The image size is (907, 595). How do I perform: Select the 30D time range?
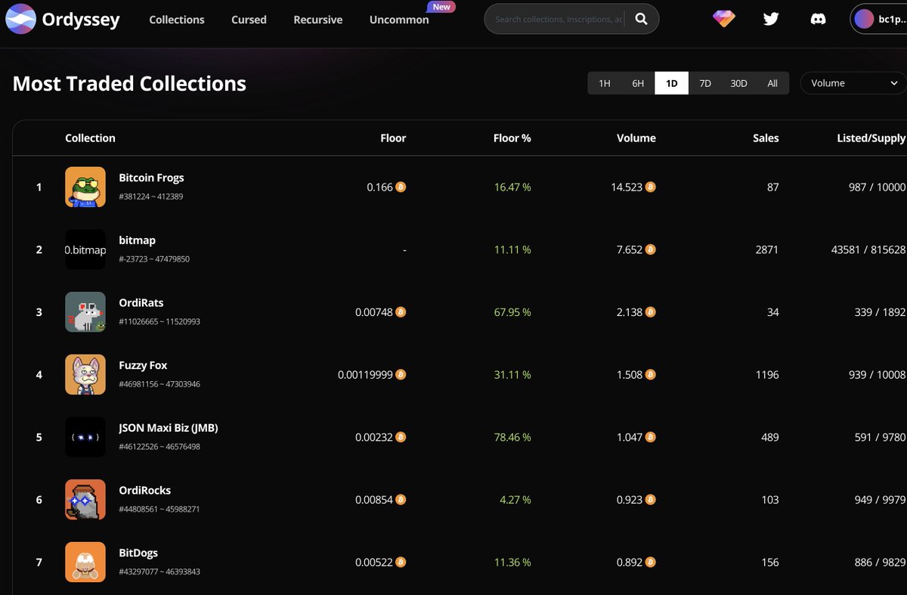738,83
